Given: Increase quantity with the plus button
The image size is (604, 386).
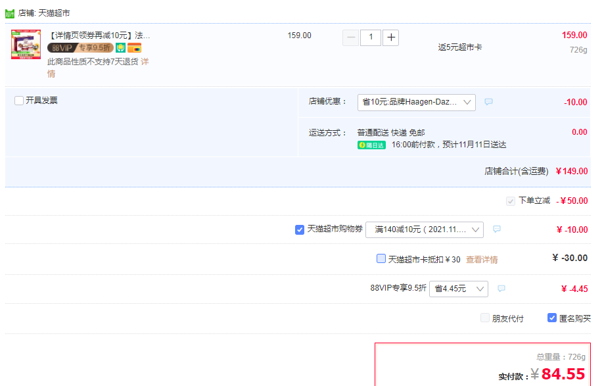Looking at the screenshot, I should pyautogui.click(x=390, y=37).
